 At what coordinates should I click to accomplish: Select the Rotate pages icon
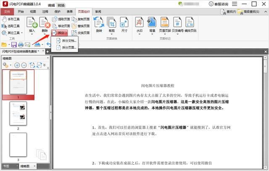click(99, 22)
